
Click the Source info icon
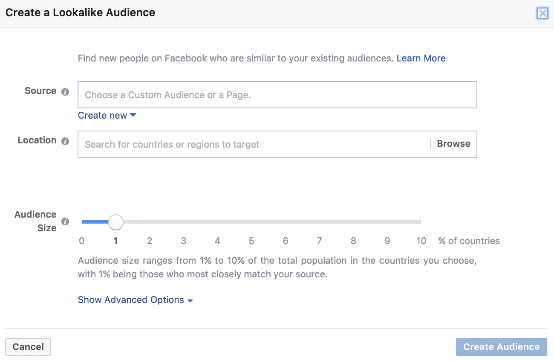click(65, 91)
